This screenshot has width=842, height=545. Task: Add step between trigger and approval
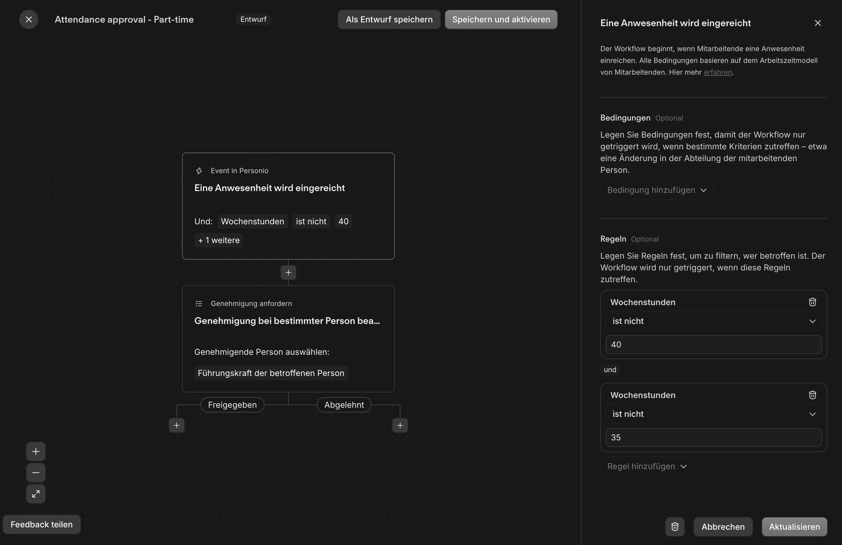(x=288, y=272)
